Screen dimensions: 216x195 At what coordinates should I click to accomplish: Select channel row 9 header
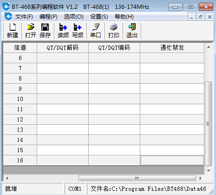(20, 89)
